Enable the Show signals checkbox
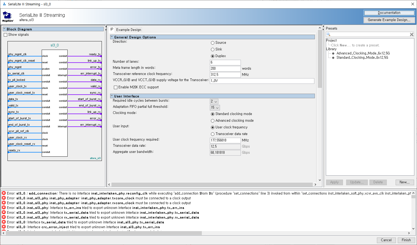 pos(6,35)
